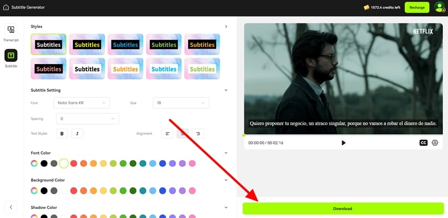Collapse the Shadow Color section
The height and width of the screenshot is (218, 448).
coord(226,207)
